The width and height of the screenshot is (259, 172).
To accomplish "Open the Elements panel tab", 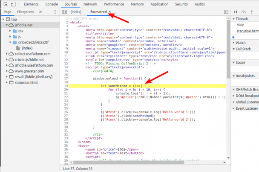I will 31,4.
